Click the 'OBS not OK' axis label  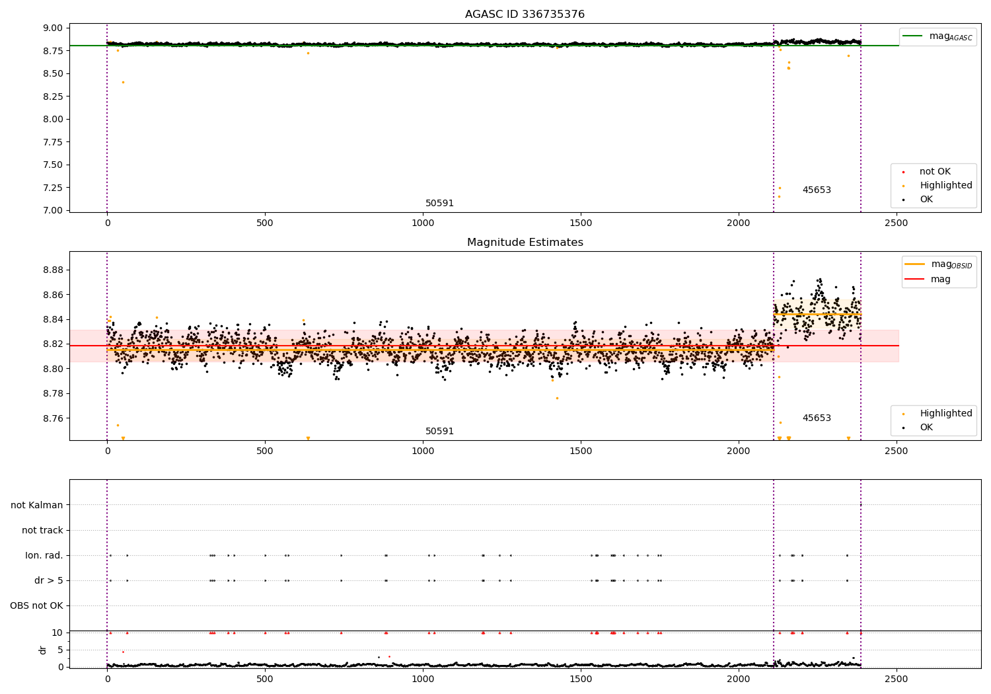(x=36, y=605)
